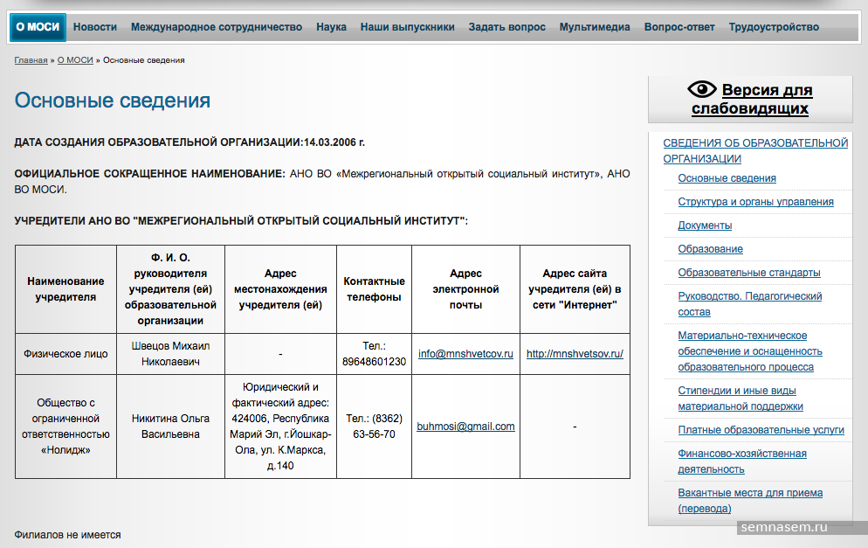The image size is (868, 548).
Task: Select 'Мультимедиа' from the navigation bar
Action: click(595, 27)
